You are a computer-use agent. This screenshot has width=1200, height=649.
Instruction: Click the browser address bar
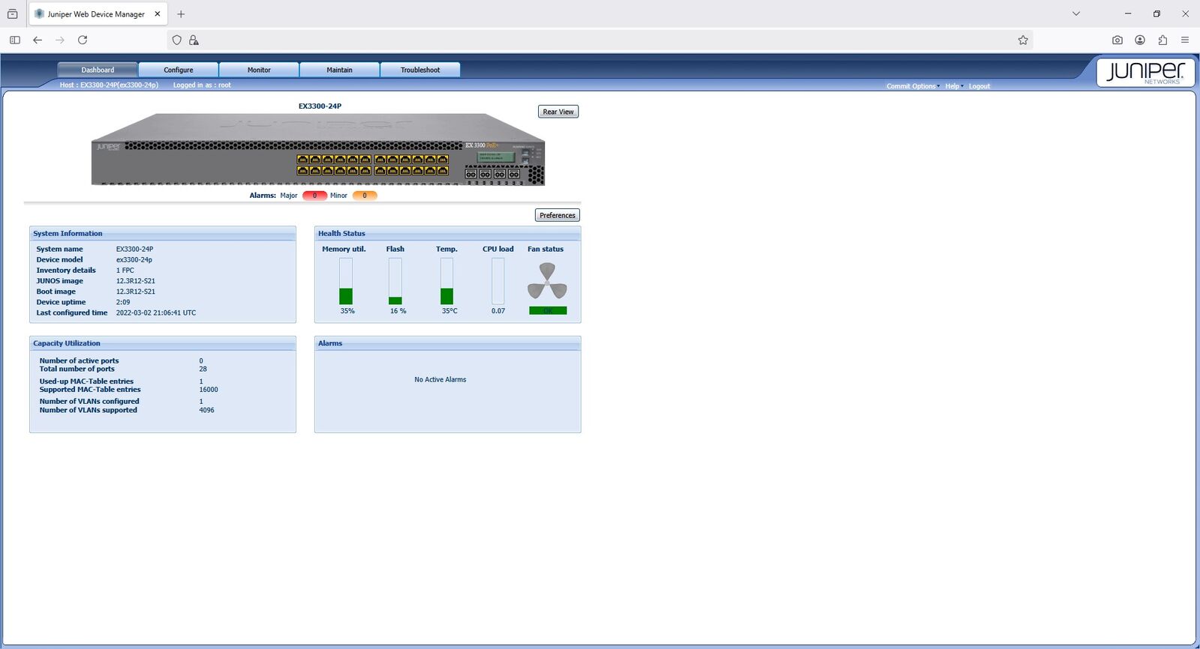pyautogui.click(x=600, y=40)
